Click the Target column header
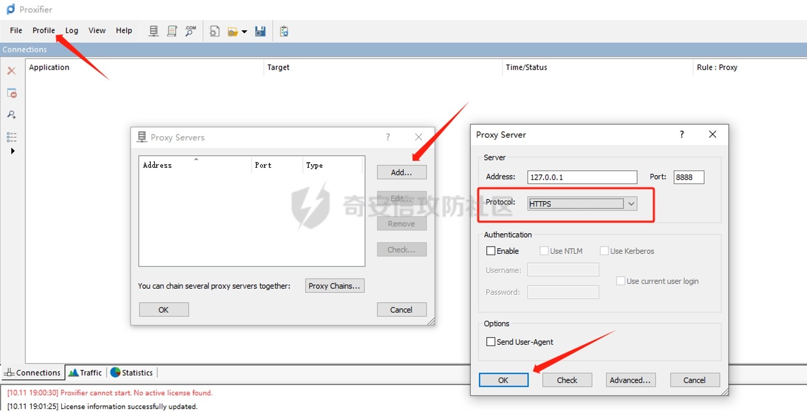The width and height of the screenshot is (807, 412). 384,67
